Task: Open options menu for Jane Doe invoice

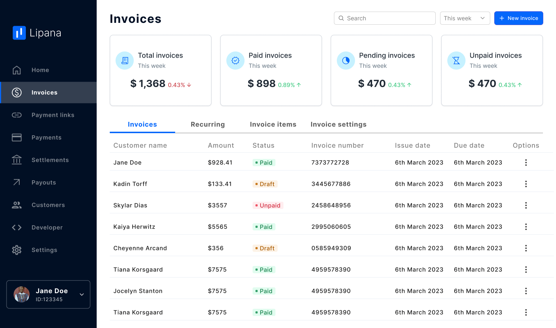Action: point(525,163)
